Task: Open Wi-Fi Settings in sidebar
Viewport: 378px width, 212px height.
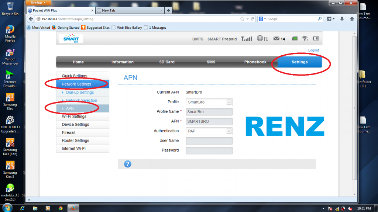Action: [83, 117]
